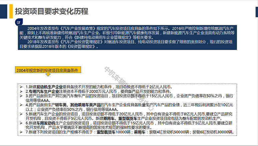
Task: Click the bold text 发动机生产企业 in item 1
Action: pyautogui.click(x=49, y=86)
